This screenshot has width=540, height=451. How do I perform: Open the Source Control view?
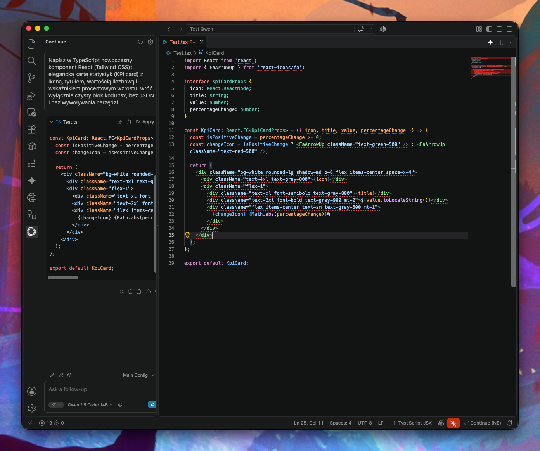(x=32, y=78)
